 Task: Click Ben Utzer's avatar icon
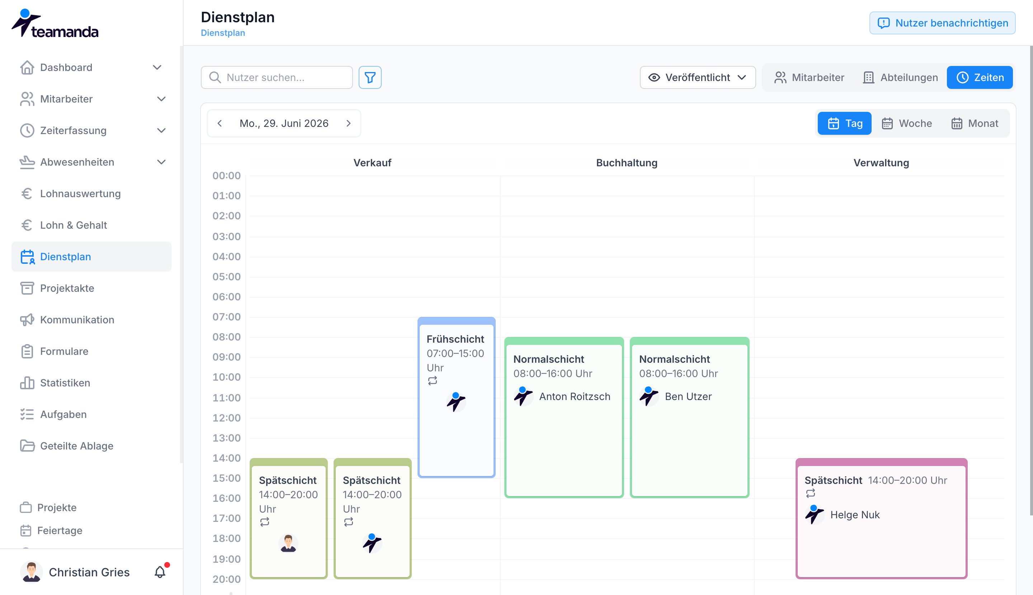click(649, 396)
